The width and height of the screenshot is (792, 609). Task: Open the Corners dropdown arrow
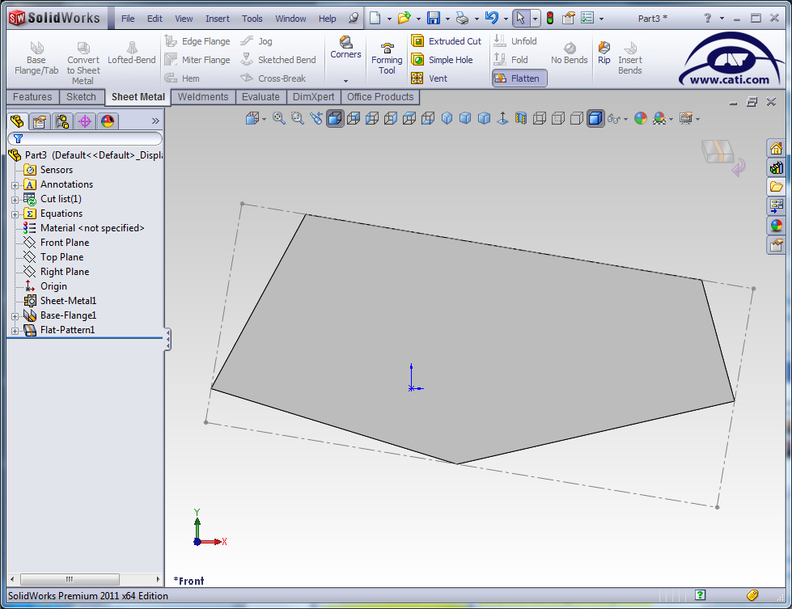345,81
